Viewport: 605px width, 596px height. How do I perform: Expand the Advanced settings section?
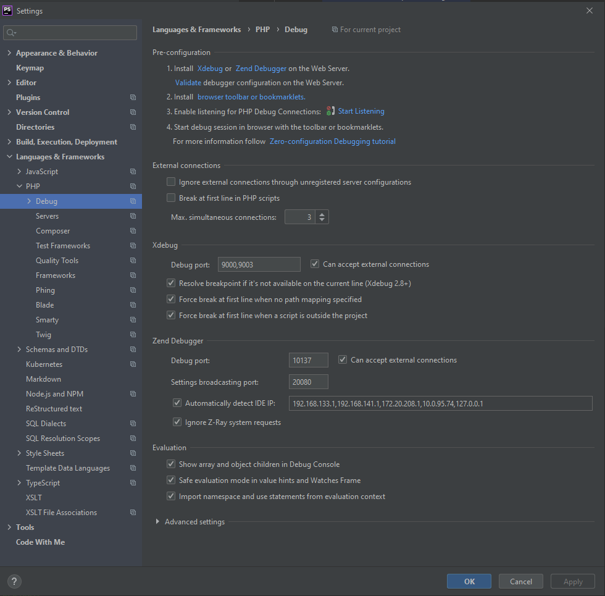click(157, 521)
